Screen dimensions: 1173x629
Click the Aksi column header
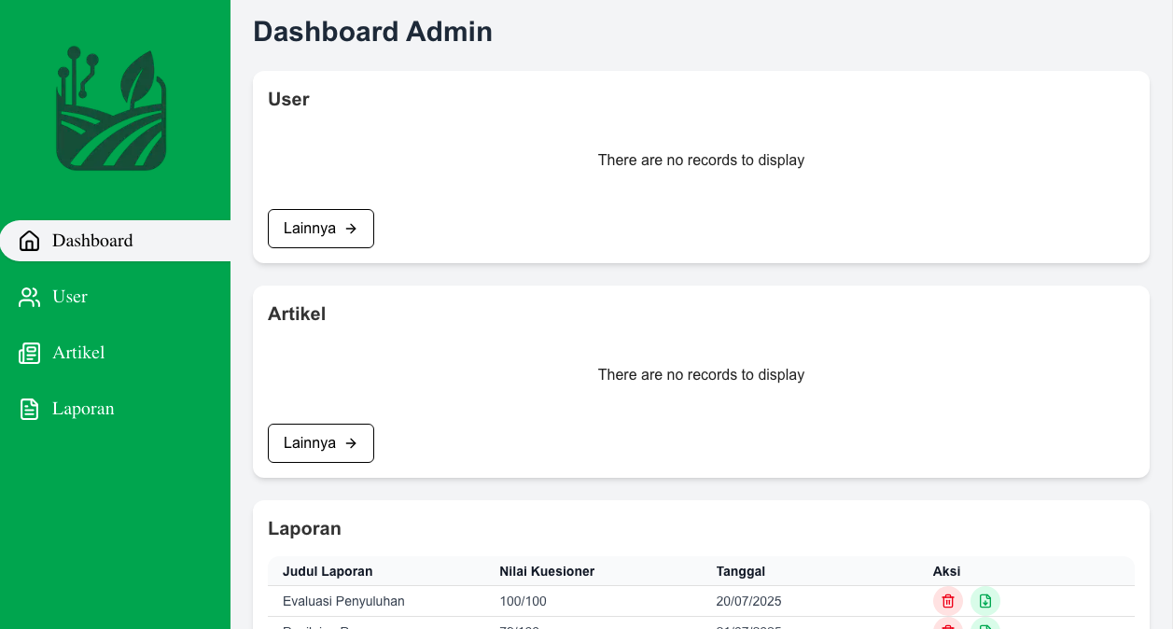[946, 571]
